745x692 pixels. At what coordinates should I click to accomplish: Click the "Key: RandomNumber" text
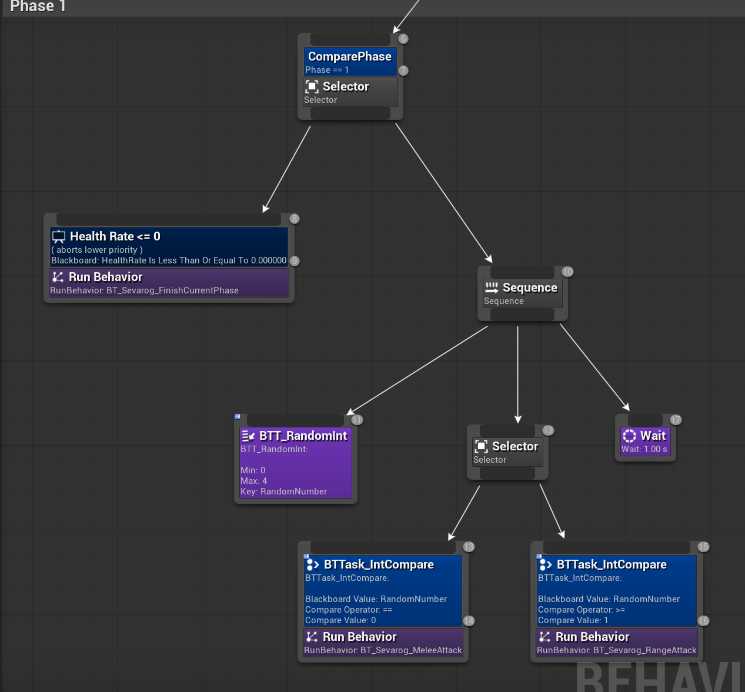tap(283, 492)
